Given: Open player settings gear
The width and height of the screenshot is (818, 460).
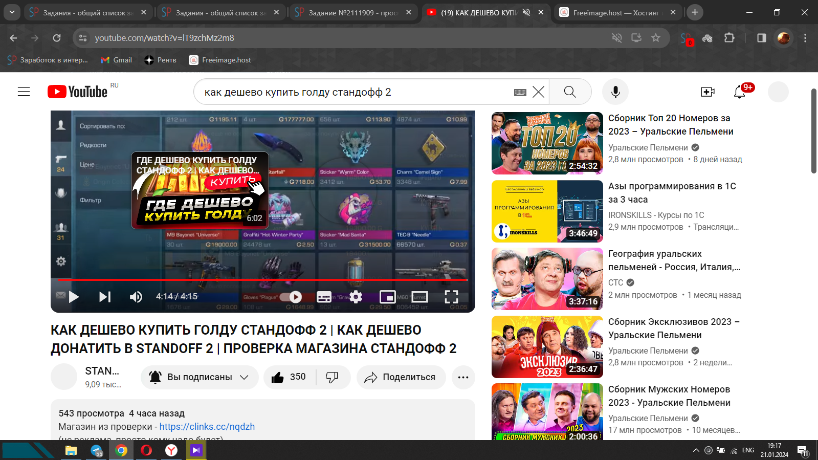Looking at the screenshot, I should [x=356, y=297].
